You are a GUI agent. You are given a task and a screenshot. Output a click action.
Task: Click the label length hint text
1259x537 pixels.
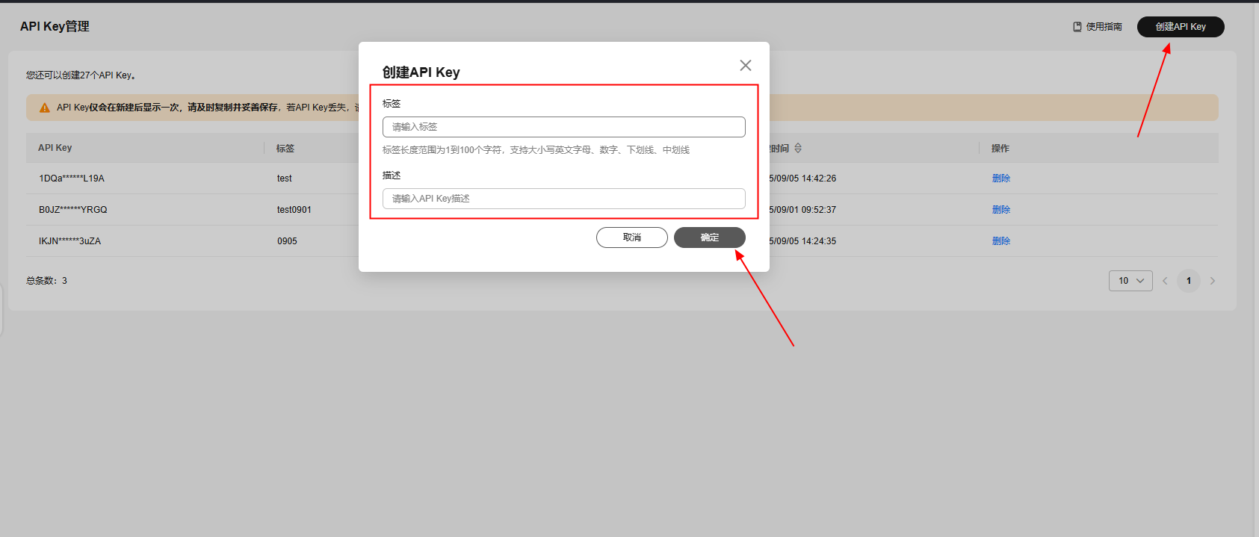point(536,150)
